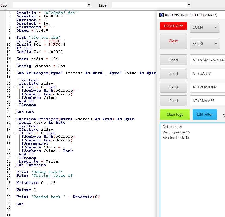Focus the AT+NAME=SOFT4 text field
Image resolution: width=225 pixels, height=217 pixels.
(208, 60)
